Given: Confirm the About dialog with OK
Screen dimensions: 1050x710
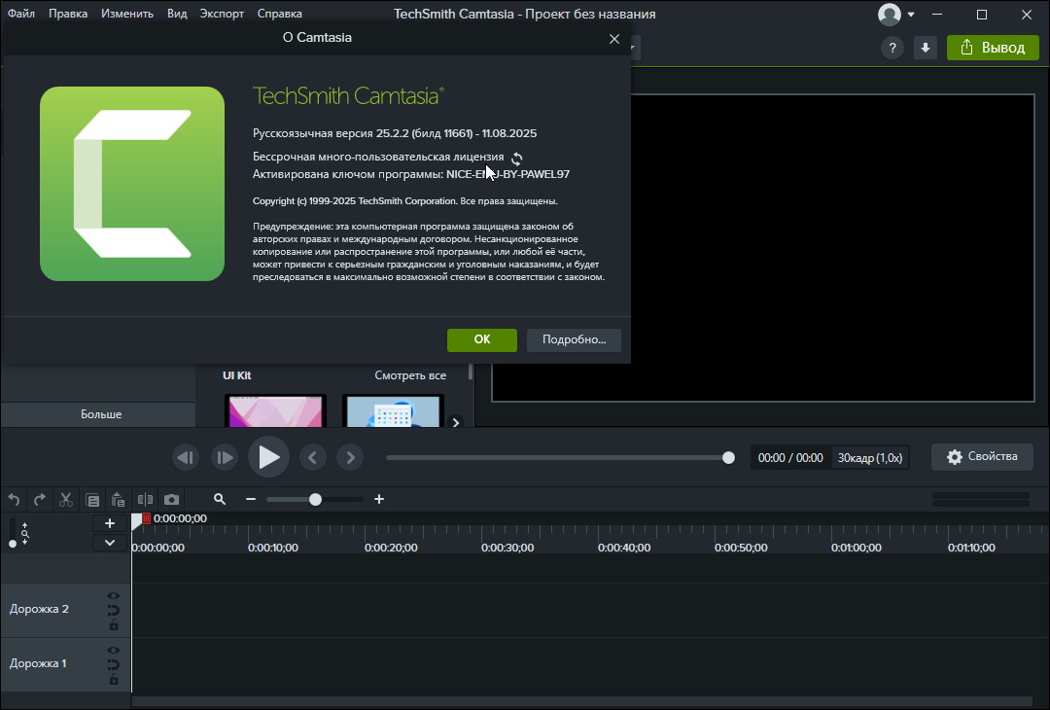Looking at the screenshot, I should click(482, 339).
